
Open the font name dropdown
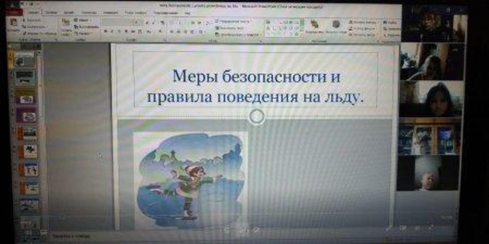[x=118, y=22]
